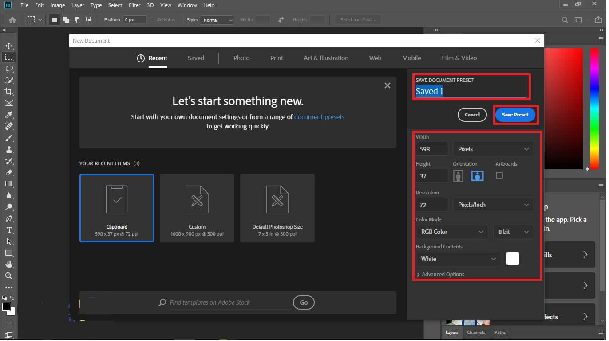Viewport: 609px width, 341px height.
Task: Open the RGB Color mode dropdown
Action: coord(452,232)
